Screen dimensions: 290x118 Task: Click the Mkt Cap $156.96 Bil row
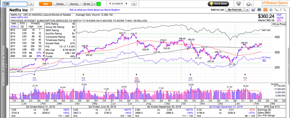[x=60, y=50]
